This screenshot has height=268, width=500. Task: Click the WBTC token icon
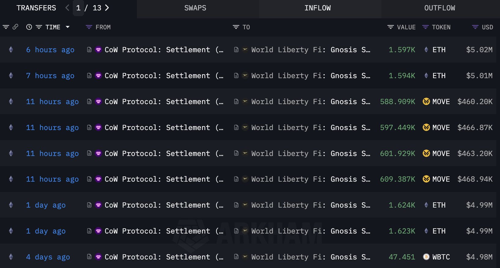(x=426, y=257)
